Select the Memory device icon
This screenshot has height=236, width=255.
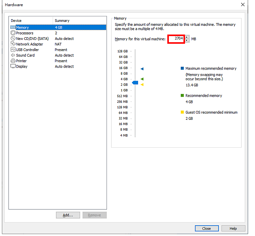pyautogui.click(x=13, y=27)
